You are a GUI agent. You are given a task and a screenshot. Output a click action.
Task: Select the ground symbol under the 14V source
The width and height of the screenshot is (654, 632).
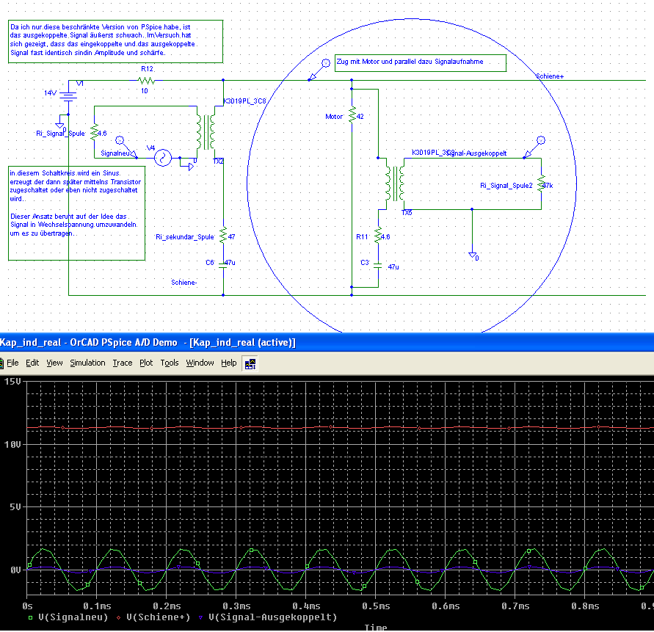point(59,125)
